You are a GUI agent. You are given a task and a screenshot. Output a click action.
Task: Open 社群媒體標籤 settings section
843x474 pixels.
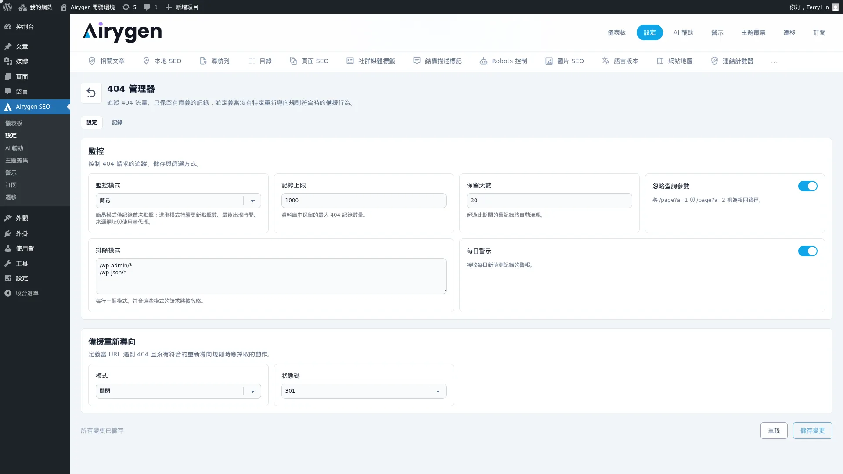371,61
